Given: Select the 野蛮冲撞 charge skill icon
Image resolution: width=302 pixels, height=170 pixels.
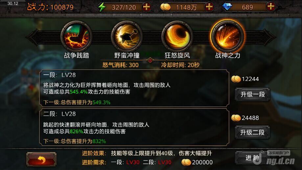Looking at the screenshot, I should 127,36.
